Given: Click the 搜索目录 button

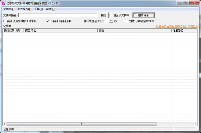Looking at the screenshot, I should [143, 15].
